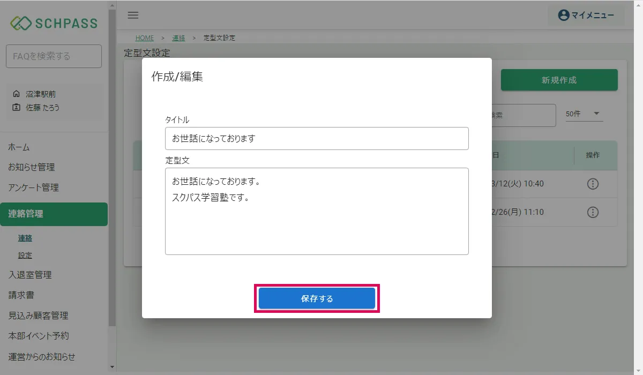Open 運営からのお知らせ in the sidebar
The width and height of the screenshot is (643, 375).
tap(42, 356)
